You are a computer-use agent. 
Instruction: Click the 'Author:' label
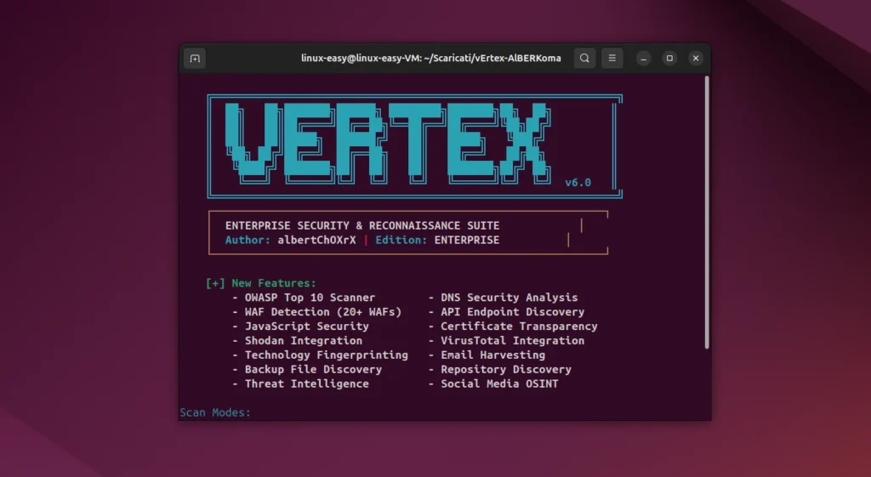tap(248, 240)
